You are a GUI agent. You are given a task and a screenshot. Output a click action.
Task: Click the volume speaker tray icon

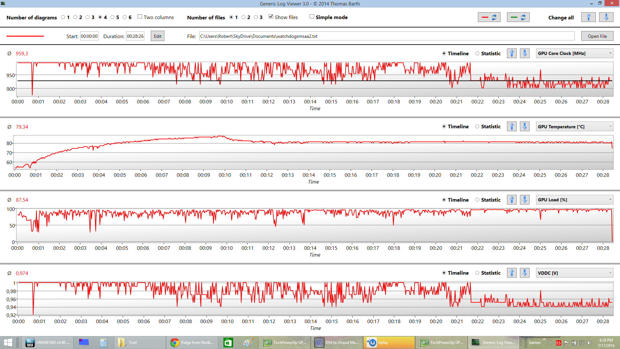[589, 343]
